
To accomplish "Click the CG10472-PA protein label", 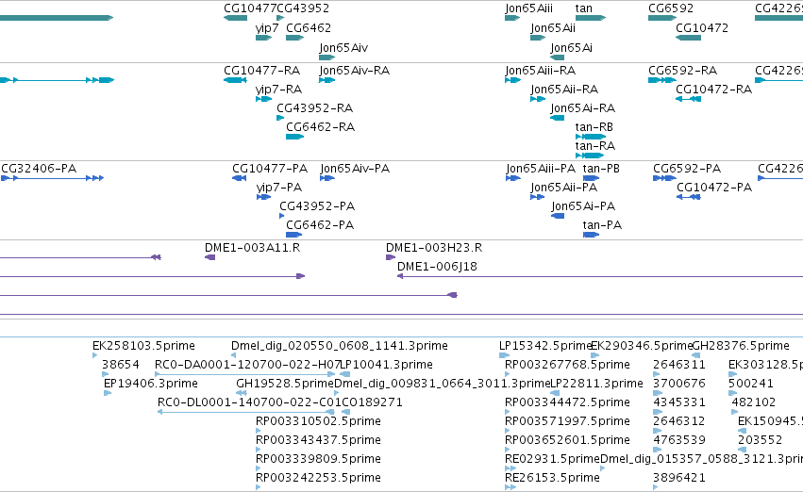I will 714,188.
